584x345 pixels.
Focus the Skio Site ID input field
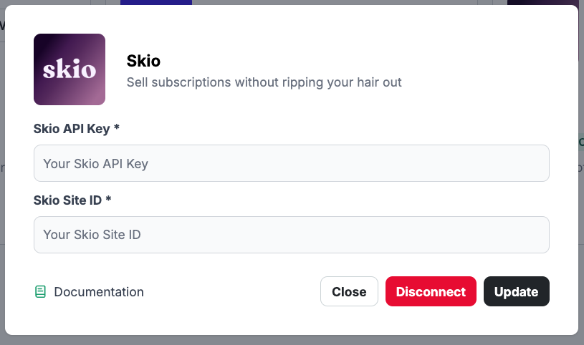[291, 235]
